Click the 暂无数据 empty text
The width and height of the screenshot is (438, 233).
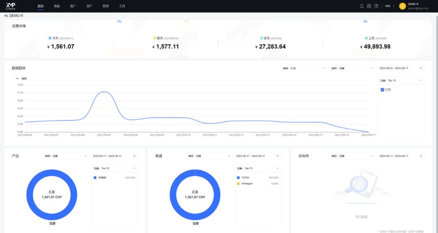pyautogui.click(x=361, y=217)
